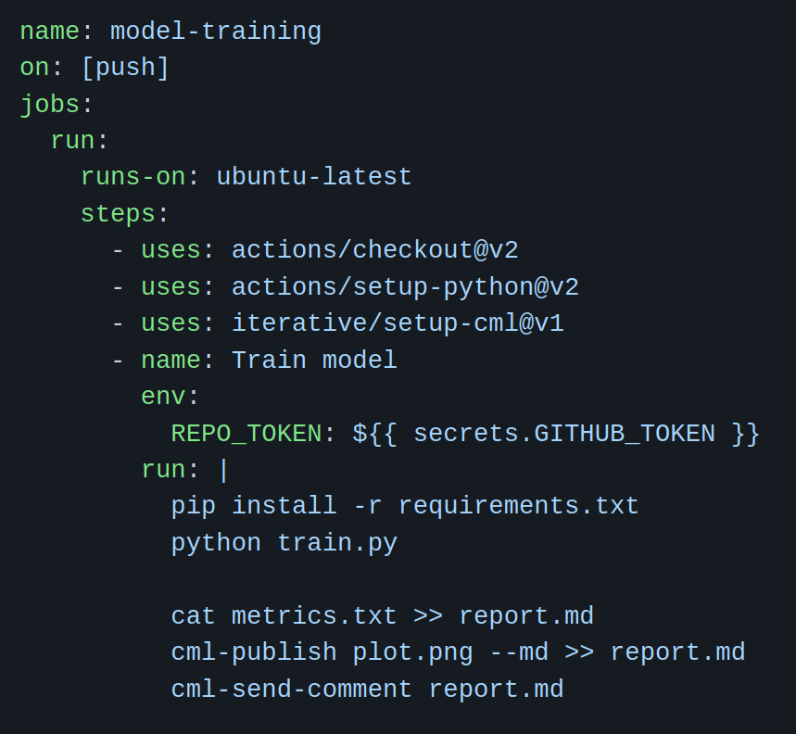Click 'python train.py' command line
The image size is (796, 734).
click(284, 543)
